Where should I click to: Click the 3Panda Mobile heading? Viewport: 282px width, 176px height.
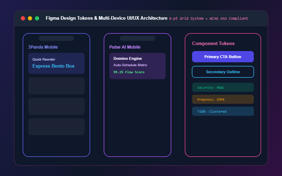(43, 47)
